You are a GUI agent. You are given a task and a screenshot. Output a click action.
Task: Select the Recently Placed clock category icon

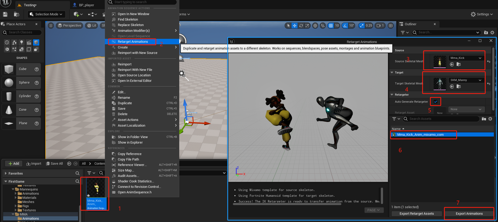tap(7, 42)
